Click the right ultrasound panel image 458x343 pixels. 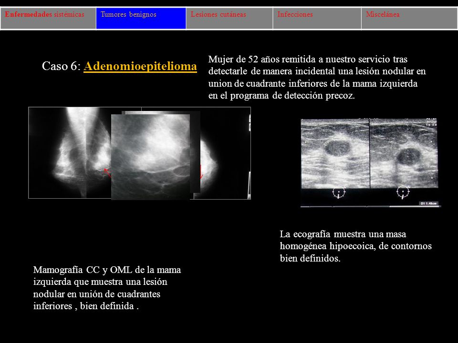point(404,154)
